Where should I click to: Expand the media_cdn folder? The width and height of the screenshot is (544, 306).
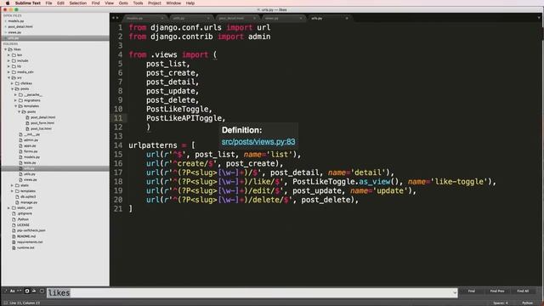tap(8, 71)
